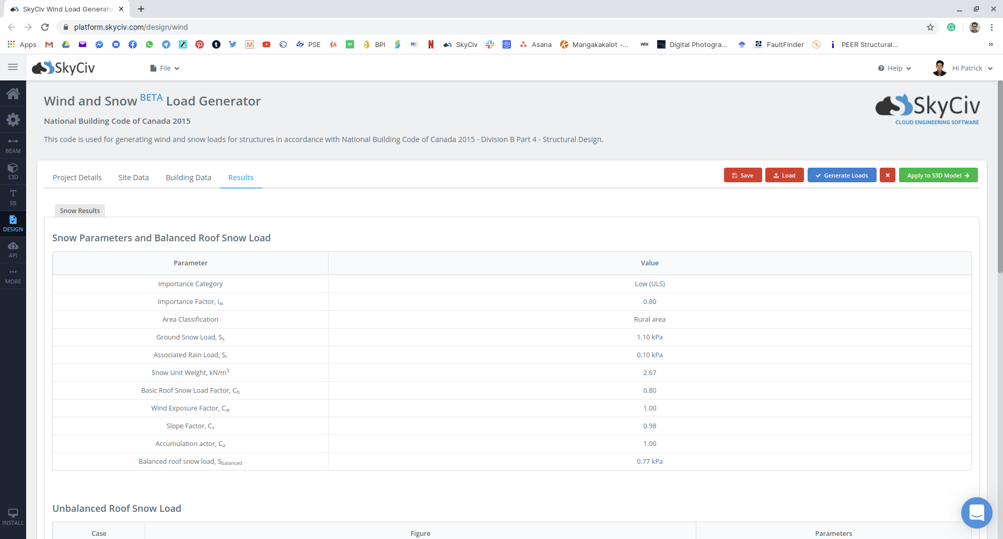Expand the File dropdown menu

tap(165, 68)
